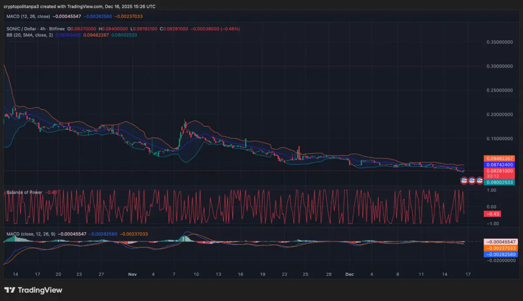Click the red 0.08281000 current price label
The width and height of the screenshot is (523, 301).
[500, 171]
